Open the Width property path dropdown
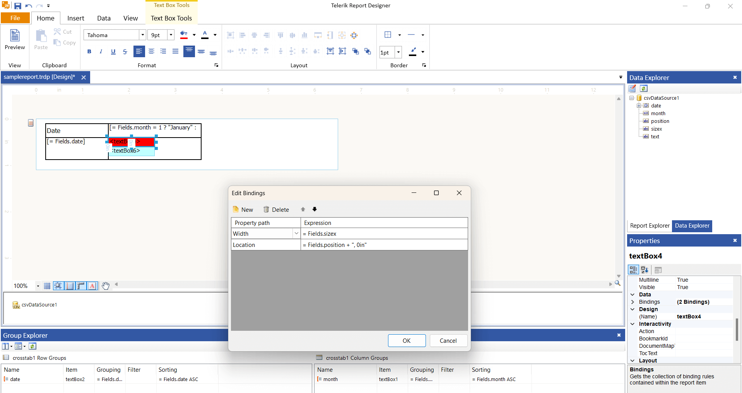Viewport: 742px width, 393px height. [x=296, y=233]
